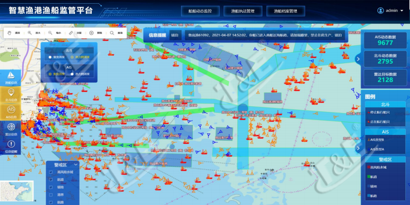The image size is (410, 205).
Task: Click the zoom out (缩小) magnifier icon
Action: click(x=50, y=33)
